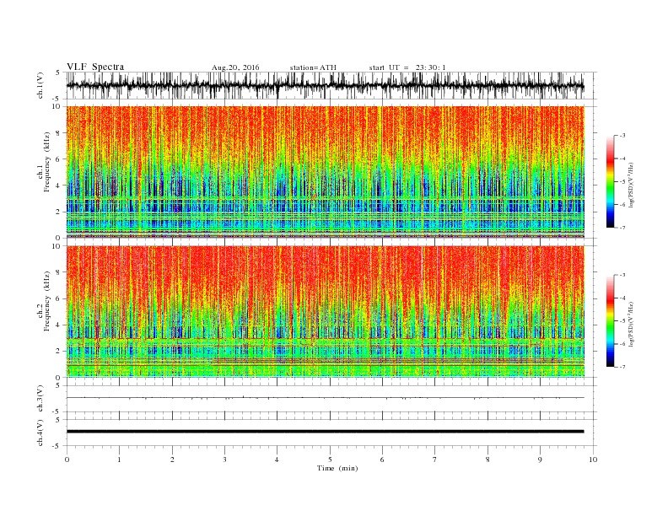Click the "-3" label on ch.1 color scale
Viewport: 668px width, 516px height.
click(x=621, y=136)
